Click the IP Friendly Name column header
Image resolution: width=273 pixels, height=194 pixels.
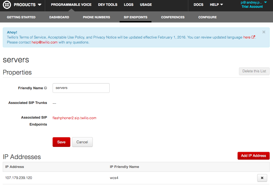[x=125, y=167]
